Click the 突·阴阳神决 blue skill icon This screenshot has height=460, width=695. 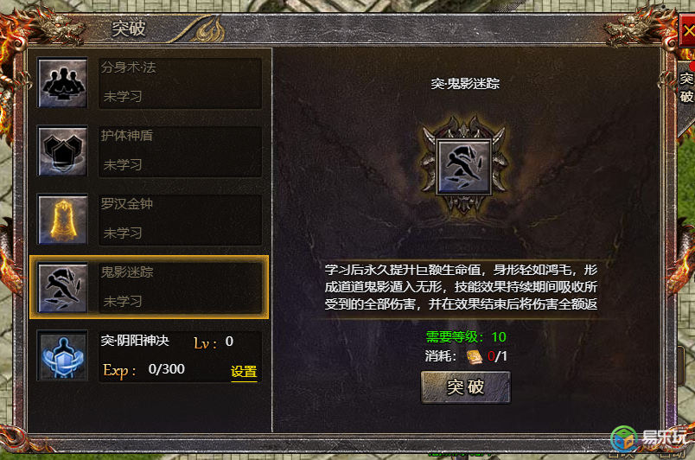coord(62,356)
